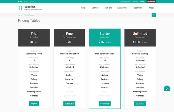Click Personal training in the Unlimited plan

(x=140, y=54)
